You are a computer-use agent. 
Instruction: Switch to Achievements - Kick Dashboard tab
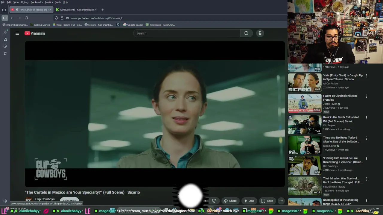[77, 10]
